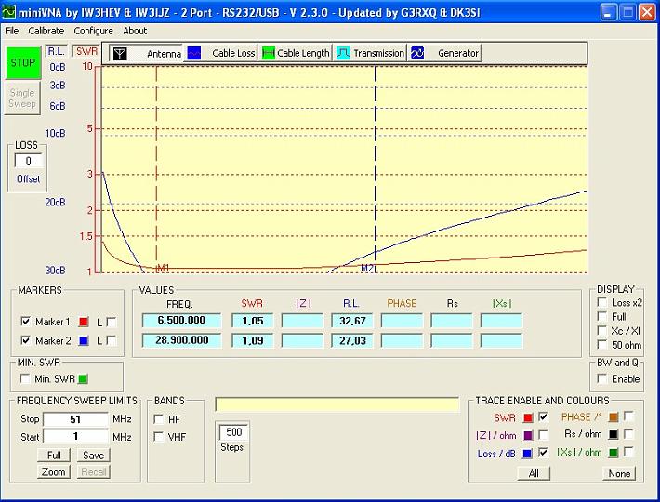Click the purple |Z| trace colour swatch
660x502 pixels.
point(528,435)
